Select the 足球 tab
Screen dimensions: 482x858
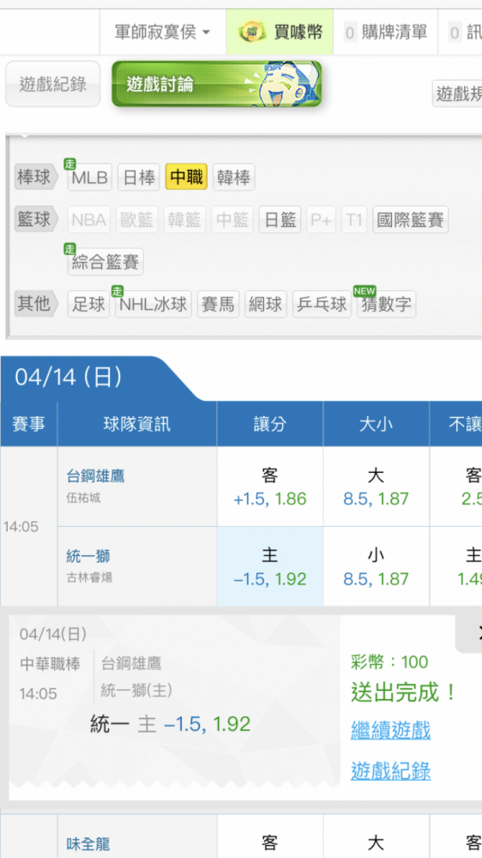pyautogui.click(x=88, y=304)
